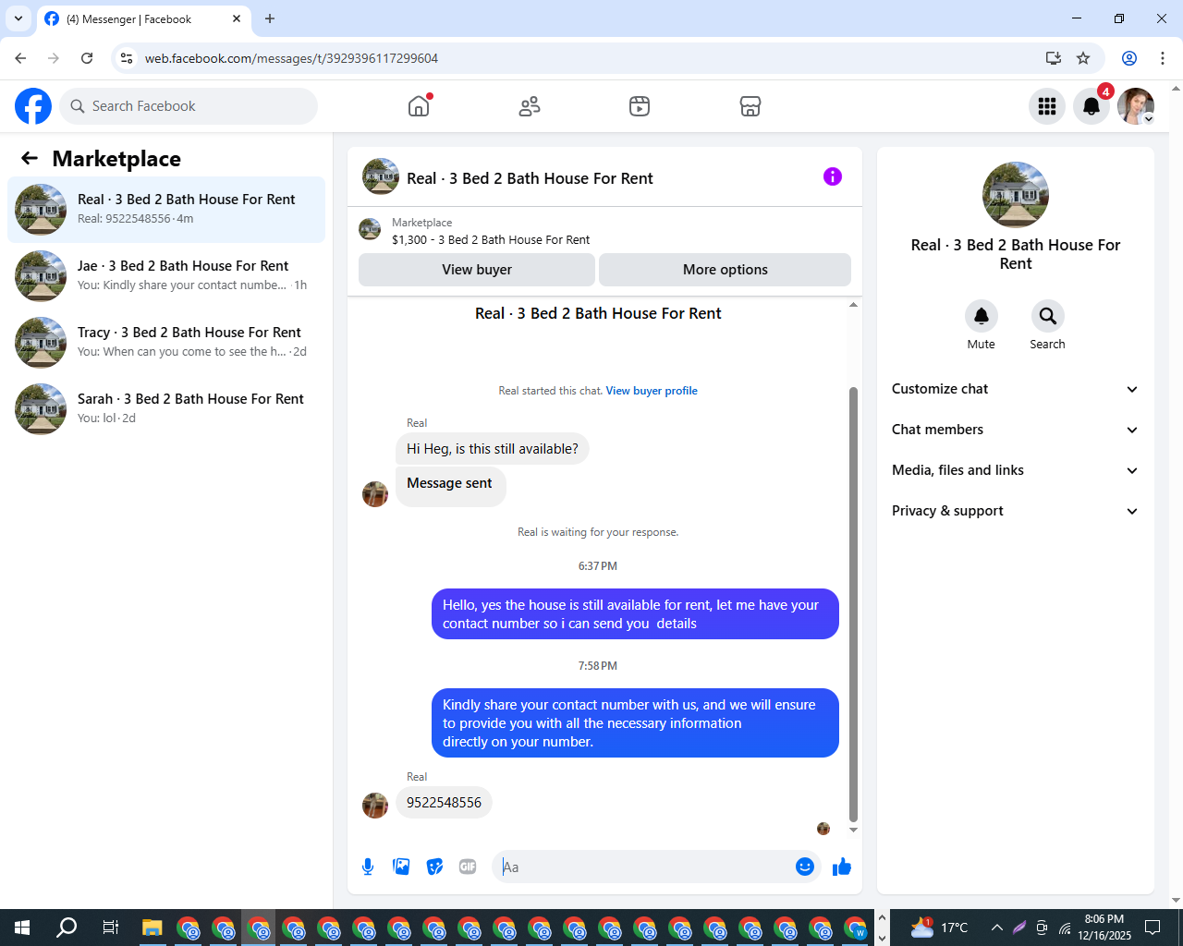Select the Messenger | Facebook browser tab
1183x946 pixels.
coord(143,18)
